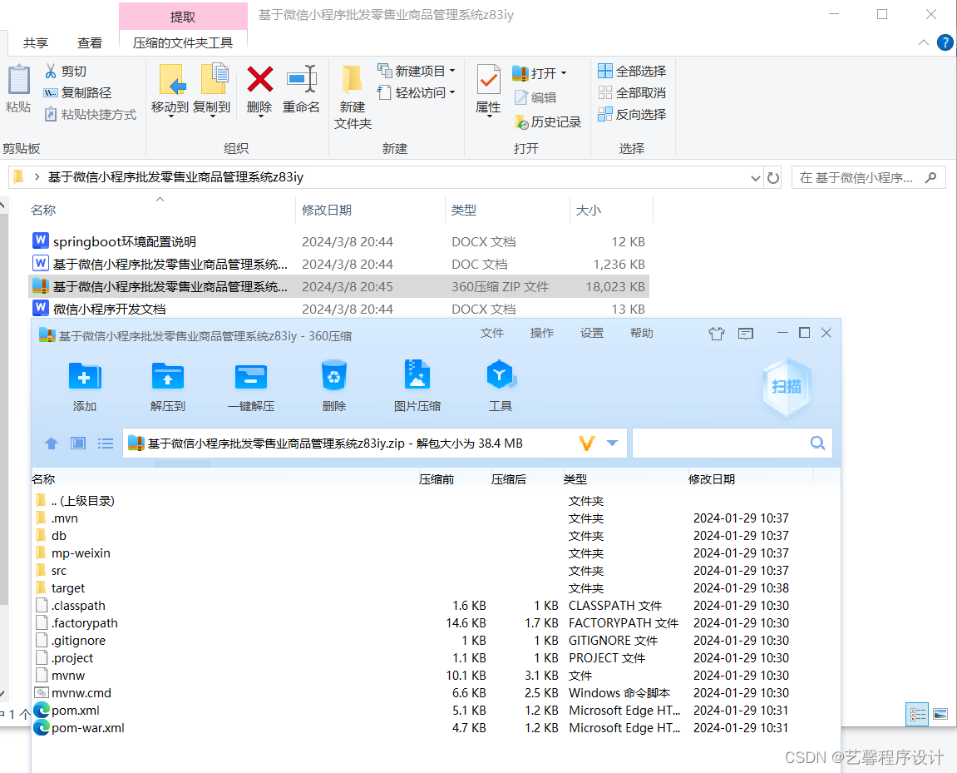
Task: Switch to the 查看 ribbon tab
Action: click(89, 42)
